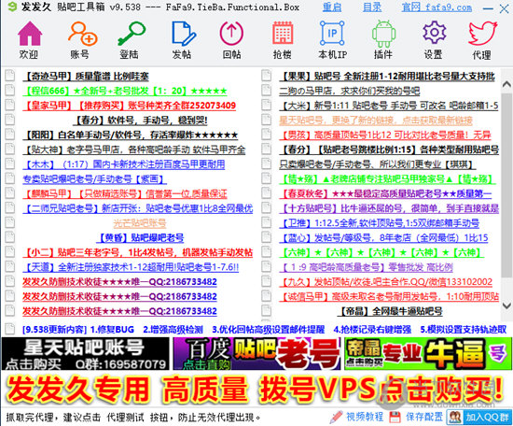Open the 【程信666】全新号 link
513x426 pixels.
click(x=125, y=91)
